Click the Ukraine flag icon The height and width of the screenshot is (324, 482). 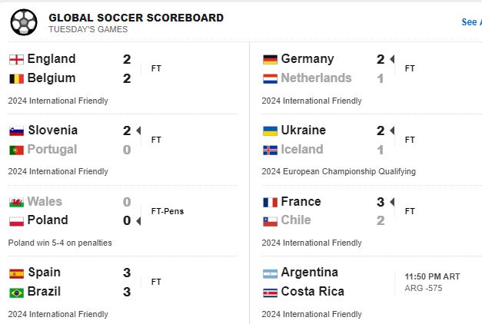[270, 131]
